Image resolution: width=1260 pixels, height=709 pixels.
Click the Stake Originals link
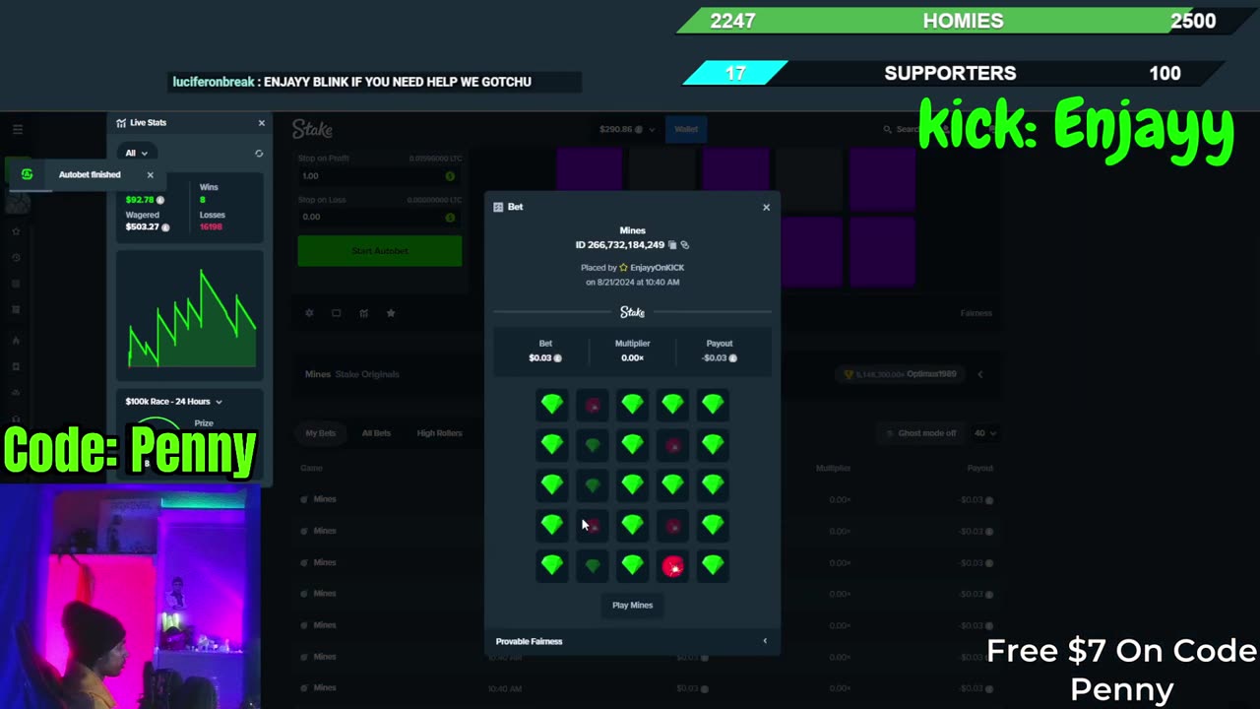(367, 374)
